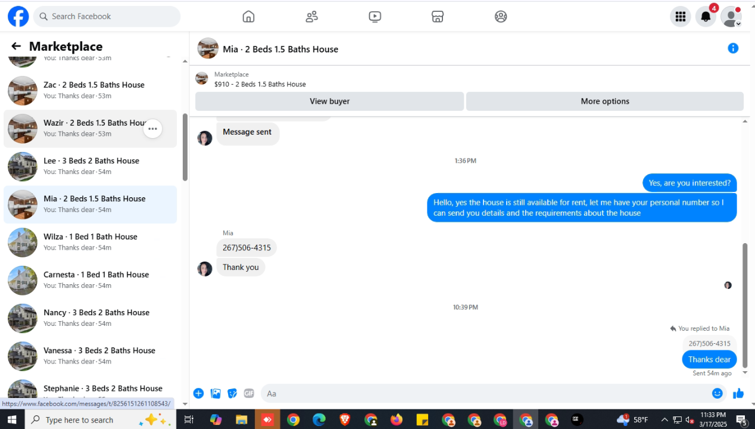Click the seen-by avatar indicator
Image resolution: width=755 pixels, height=429 pixels.
pyautogui.click(x=728, y=285)
